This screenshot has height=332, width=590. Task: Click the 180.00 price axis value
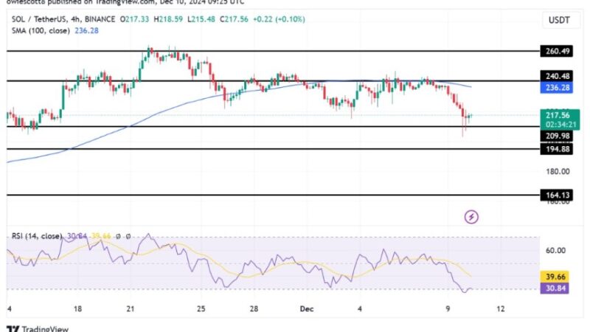tap(558, 172)
